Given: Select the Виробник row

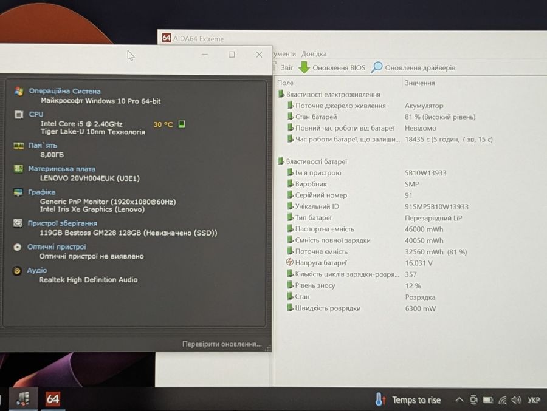Looking at the screenshot, I should pyautogui.click(x=353, y=184).
